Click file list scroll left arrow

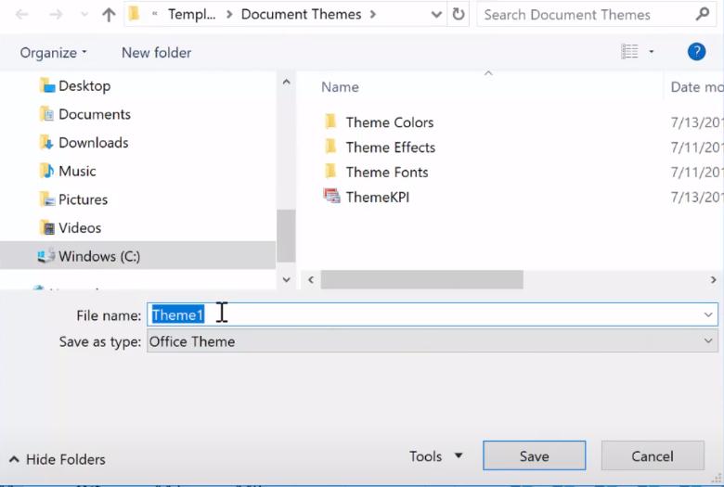311,280
